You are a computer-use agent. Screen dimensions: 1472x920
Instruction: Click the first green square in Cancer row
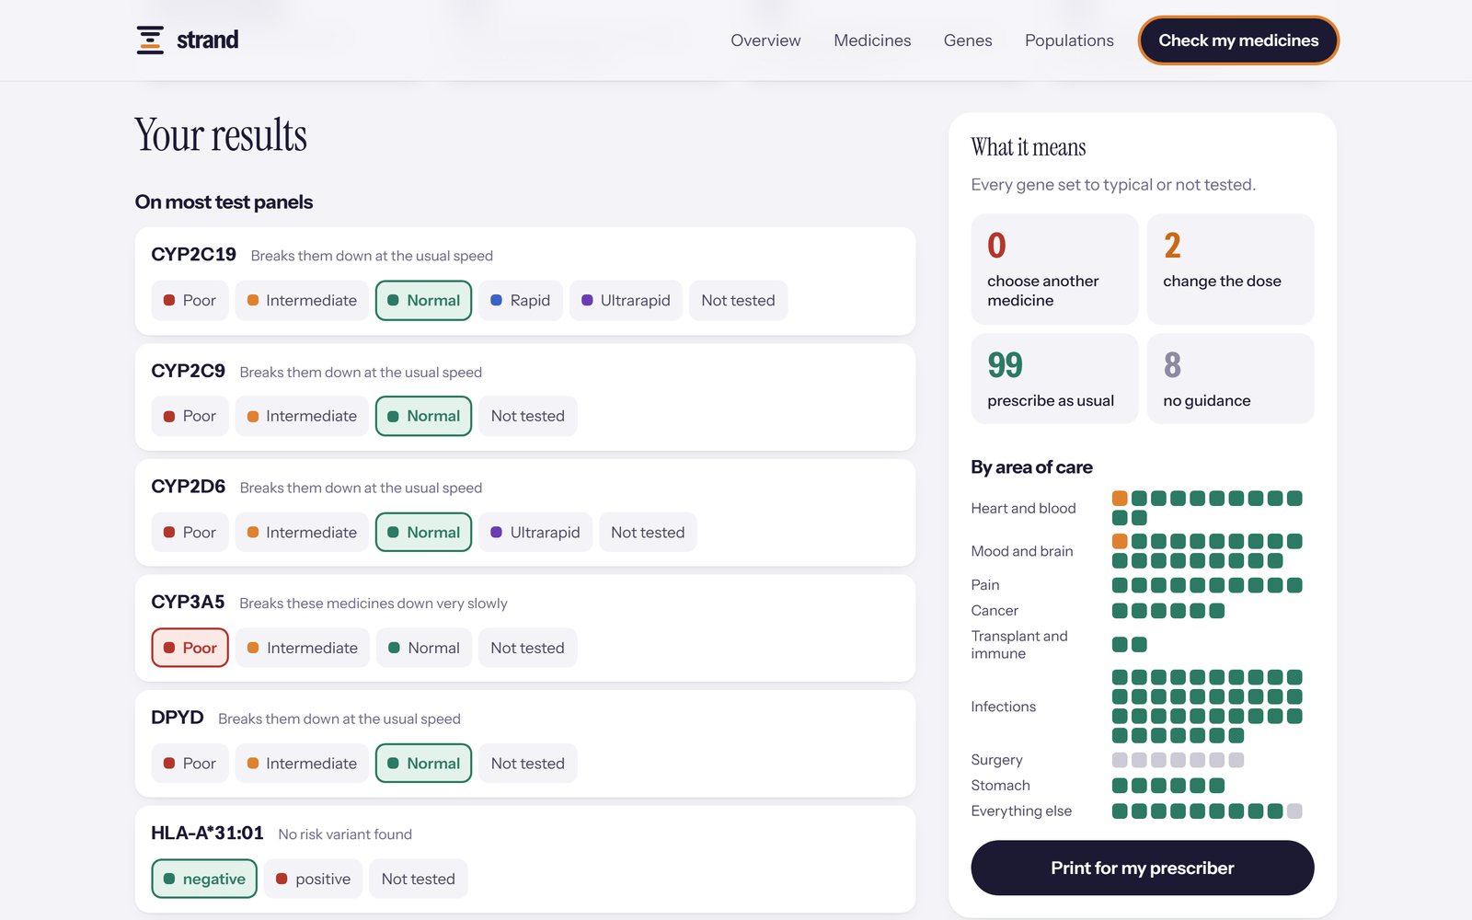pyautogui.click(x=1120, y=611)
